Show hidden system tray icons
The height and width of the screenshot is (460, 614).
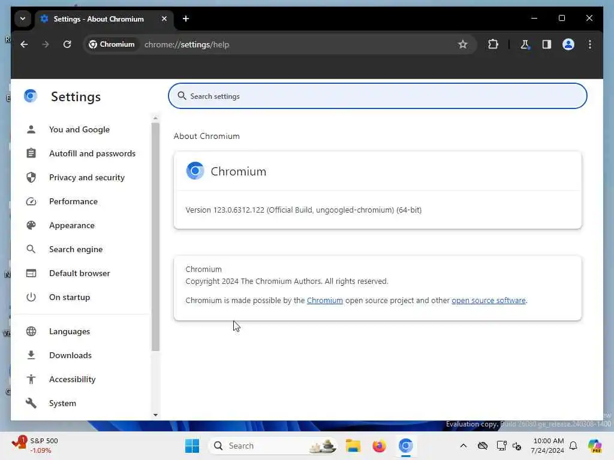[463, 446]
